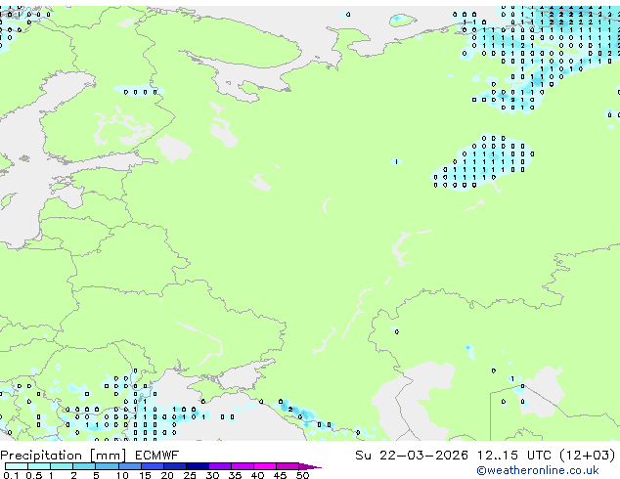The height and width of the screenshot is (479, 620).
Task: Select the 5–10 mm legend color swatch
Action: [107, 466]
